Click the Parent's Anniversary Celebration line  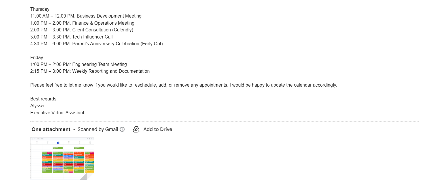[96, 44]
